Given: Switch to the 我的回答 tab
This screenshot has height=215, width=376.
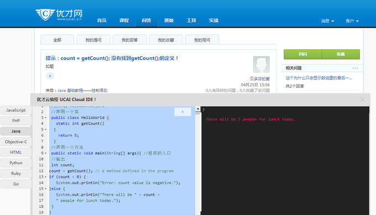Looking at the screenshot, I should coord(130,40).
